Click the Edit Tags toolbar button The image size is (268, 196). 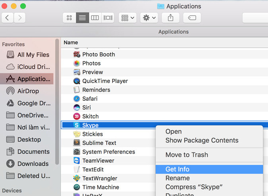[192, 18]
